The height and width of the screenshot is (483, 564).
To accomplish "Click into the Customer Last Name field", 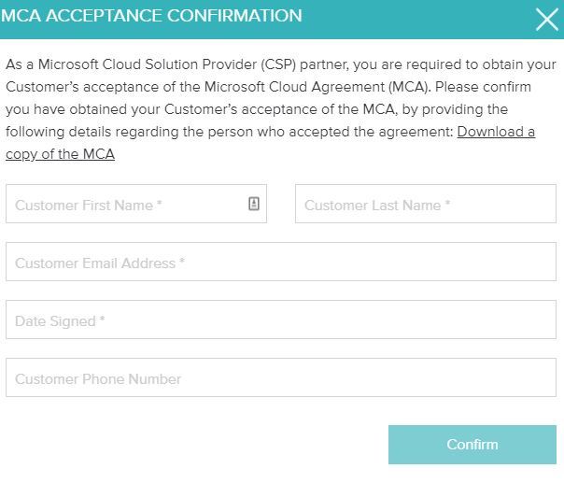I will (425, 205).
